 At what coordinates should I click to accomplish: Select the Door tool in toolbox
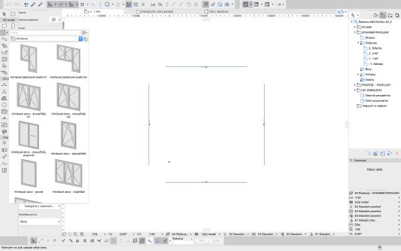tap(13, 26)
